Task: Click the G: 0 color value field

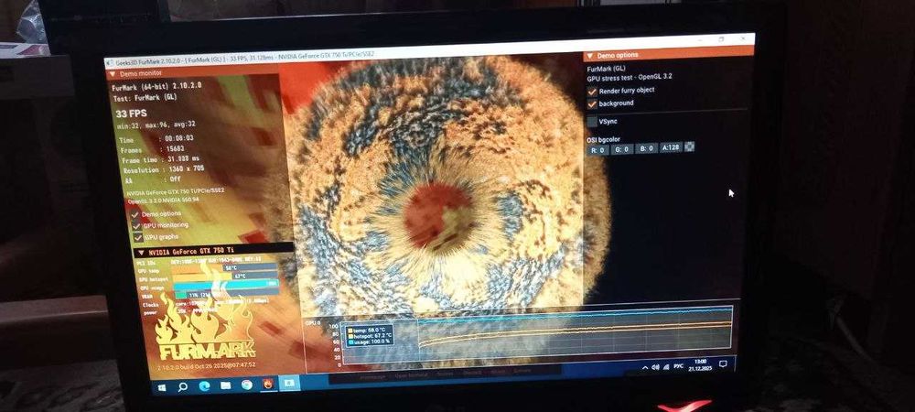Action: [x=622, y=149]
